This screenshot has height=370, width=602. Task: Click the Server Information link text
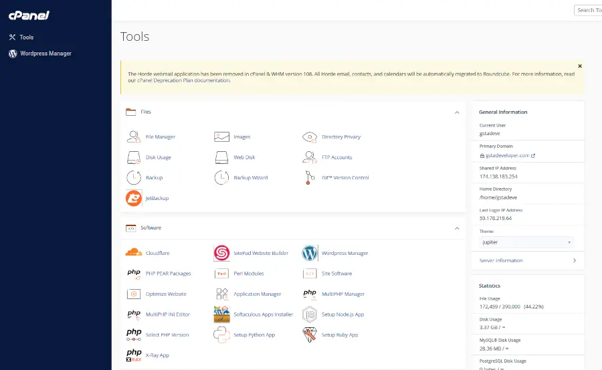pos(501,260)
